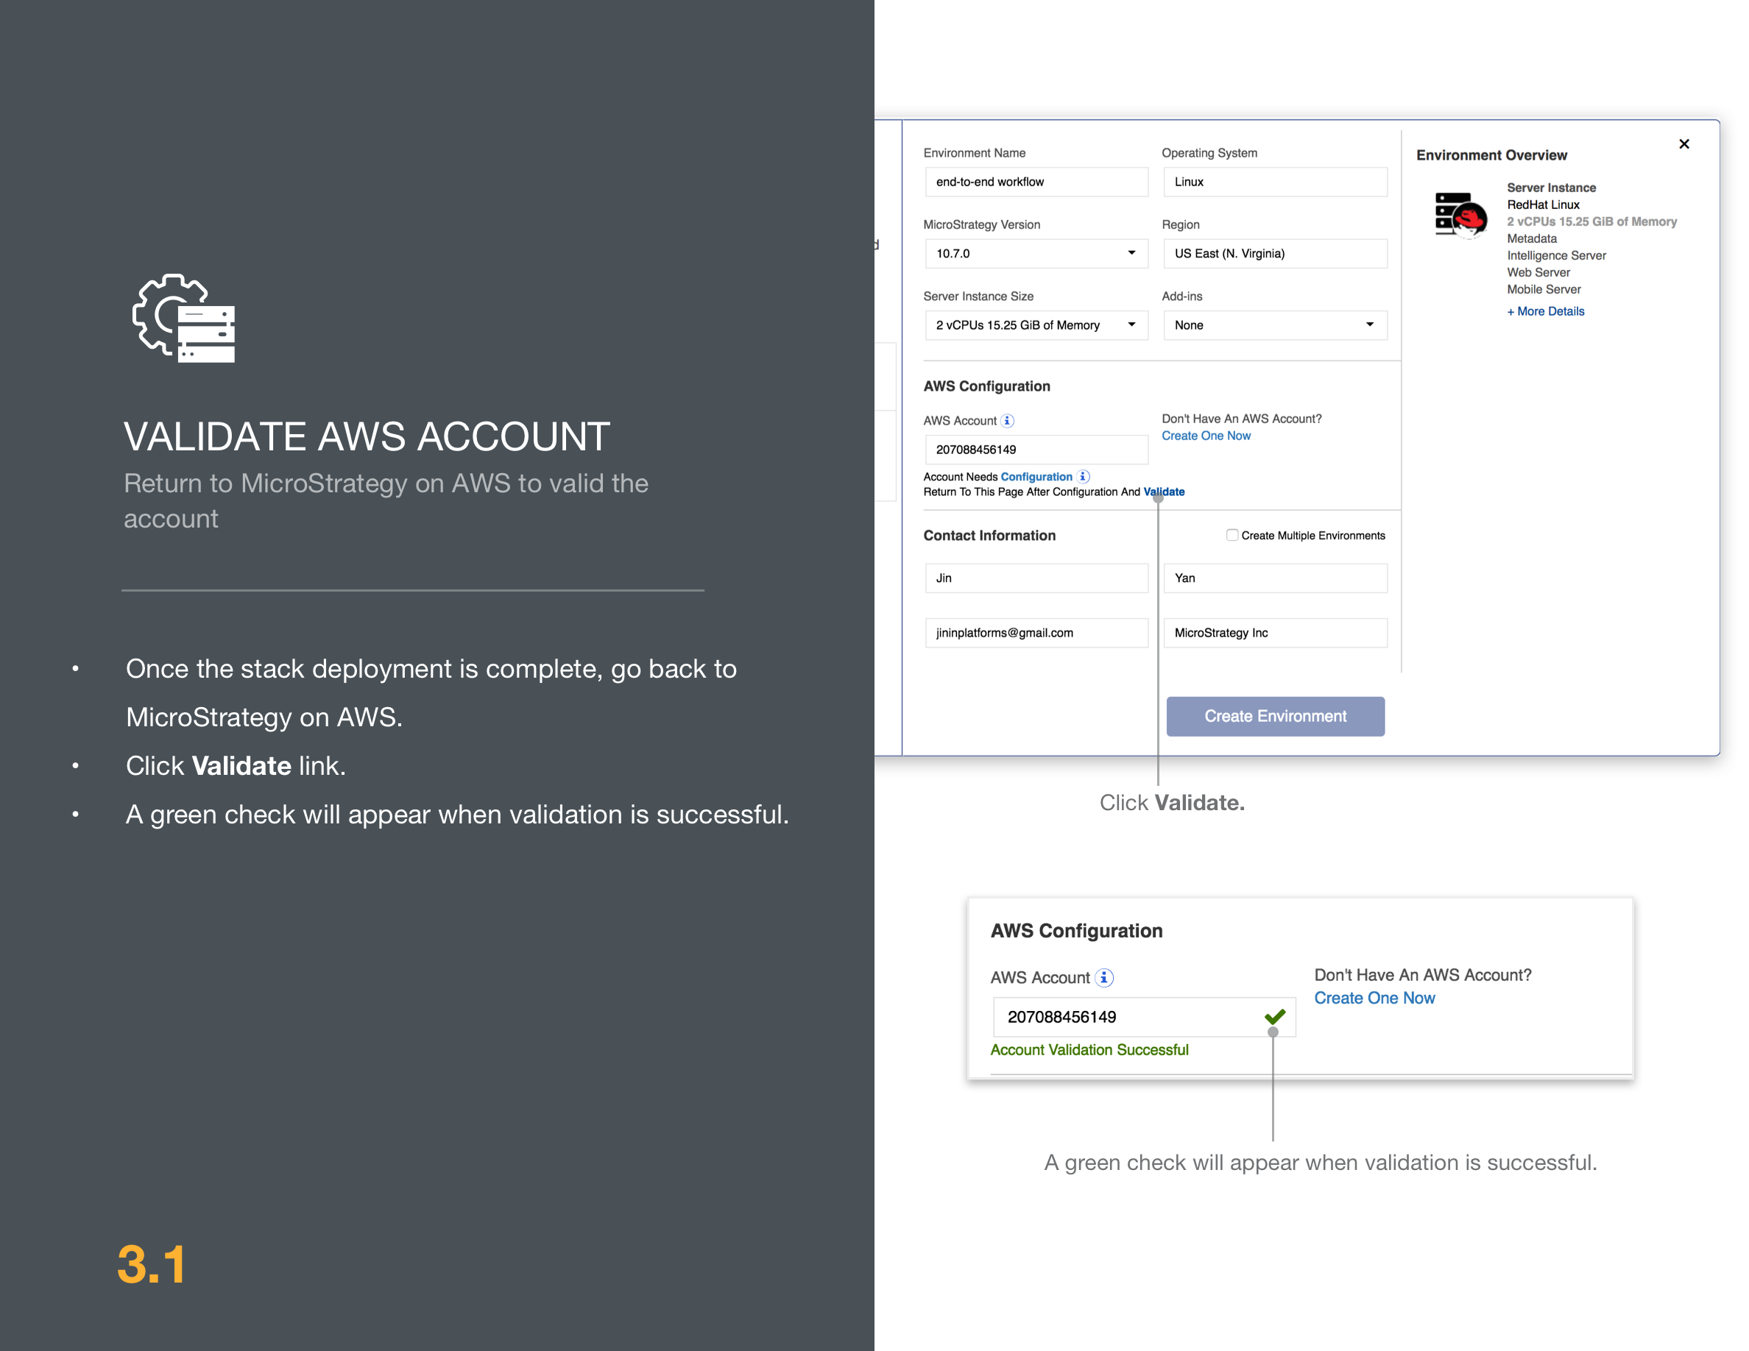Click Create One Now link
The image size is (1749, 1351).
point(1206,436)
